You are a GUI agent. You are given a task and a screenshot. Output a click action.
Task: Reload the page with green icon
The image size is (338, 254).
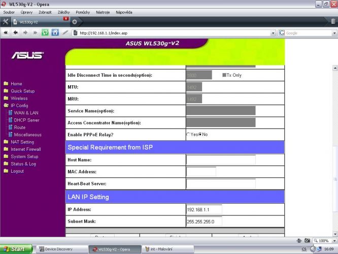[45, 33]
